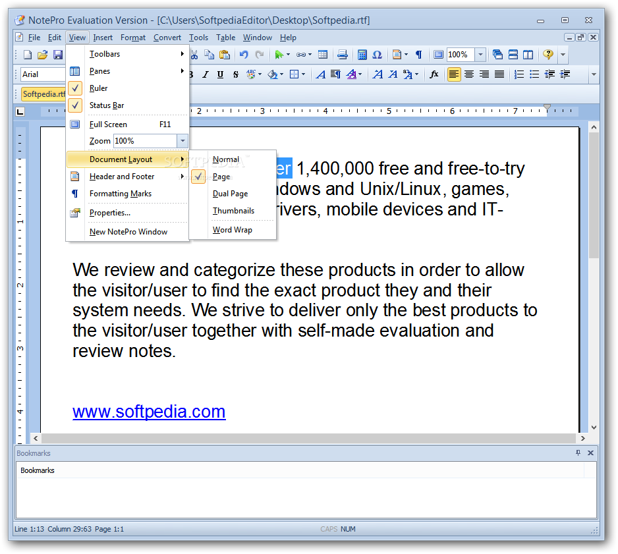The height and width of the screenshot is (554, 618).
Task: Open the Zoom dropdown in View menu
Action: tap(183, 141)
